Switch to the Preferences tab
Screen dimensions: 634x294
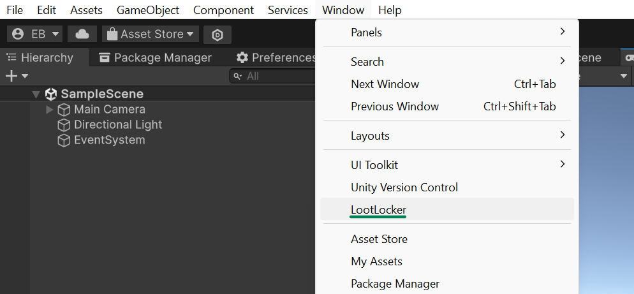click(276, 57)
